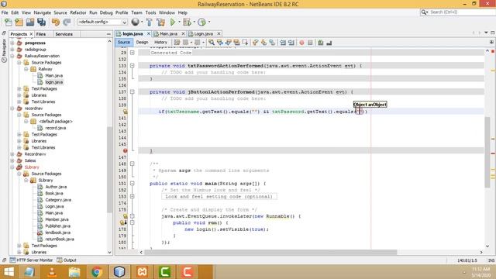Switch to the Services panel tab
This screenshot has height=279, width=496.
tap(64, 34)
